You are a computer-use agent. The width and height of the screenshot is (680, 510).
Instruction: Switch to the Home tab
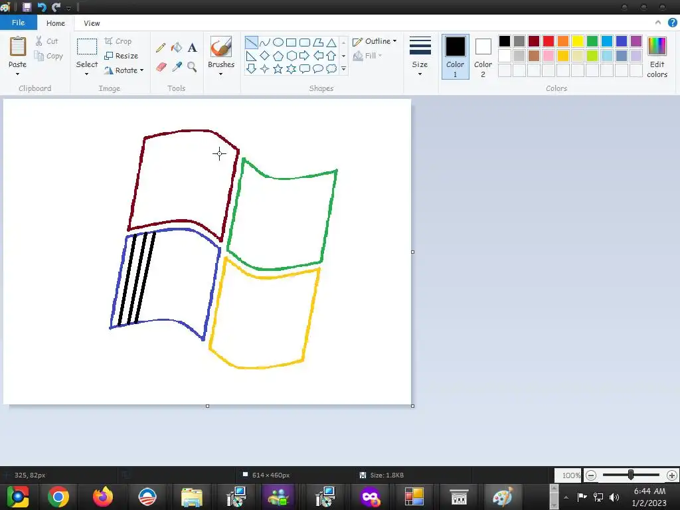56,23
